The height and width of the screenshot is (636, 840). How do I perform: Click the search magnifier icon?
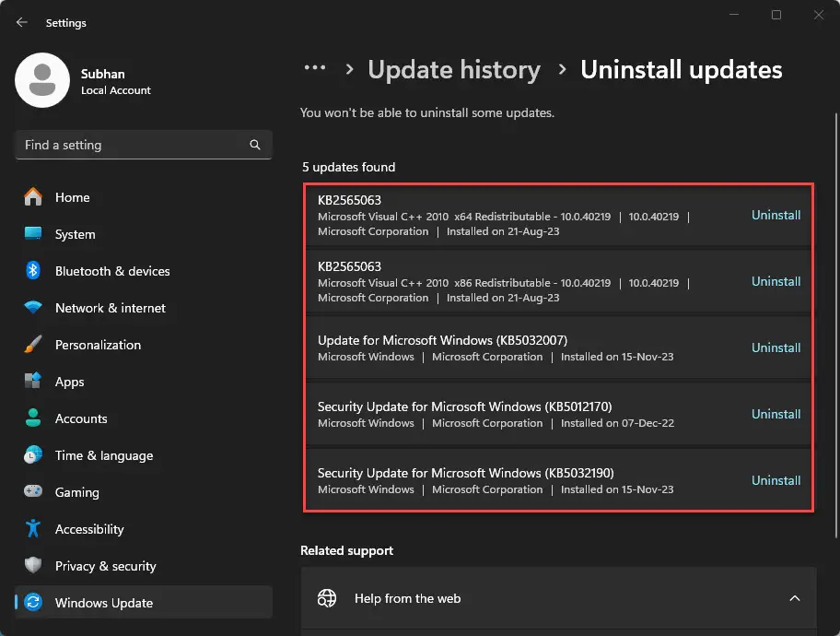click(255, 145)
